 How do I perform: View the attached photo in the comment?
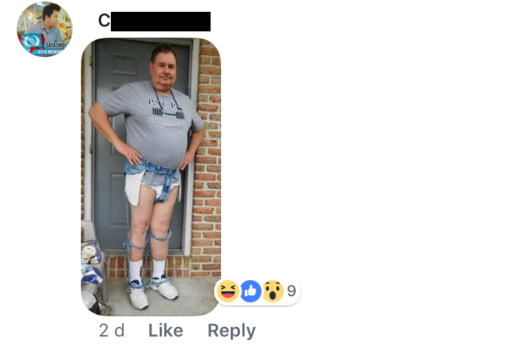pos(151,177)
